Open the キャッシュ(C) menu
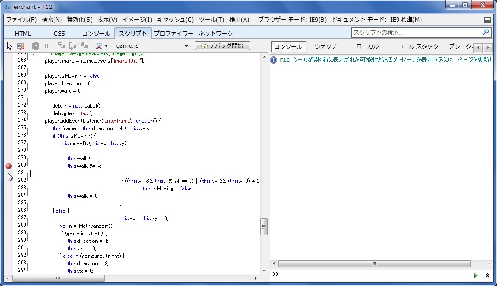Image resolution: width=497 pixels, height=286 pixels. pyautogui.click(x=175, y=20)
